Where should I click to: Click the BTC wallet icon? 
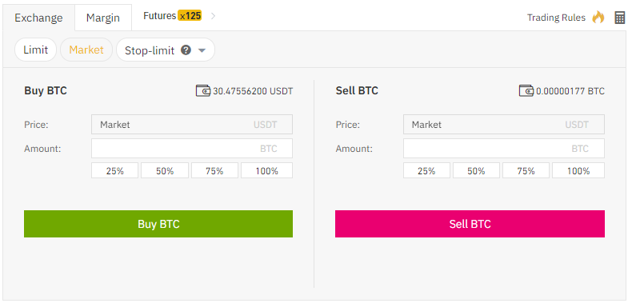[526, 90]
